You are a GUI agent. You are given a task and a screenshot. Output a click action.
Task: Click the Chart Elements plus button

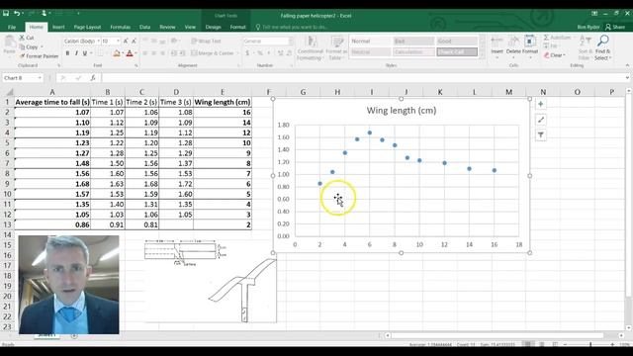[541, 104]
